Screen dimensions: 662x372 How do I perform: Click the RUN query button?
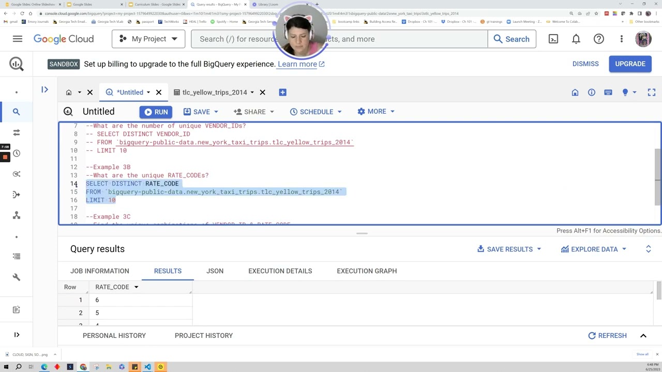click(156, 112)
